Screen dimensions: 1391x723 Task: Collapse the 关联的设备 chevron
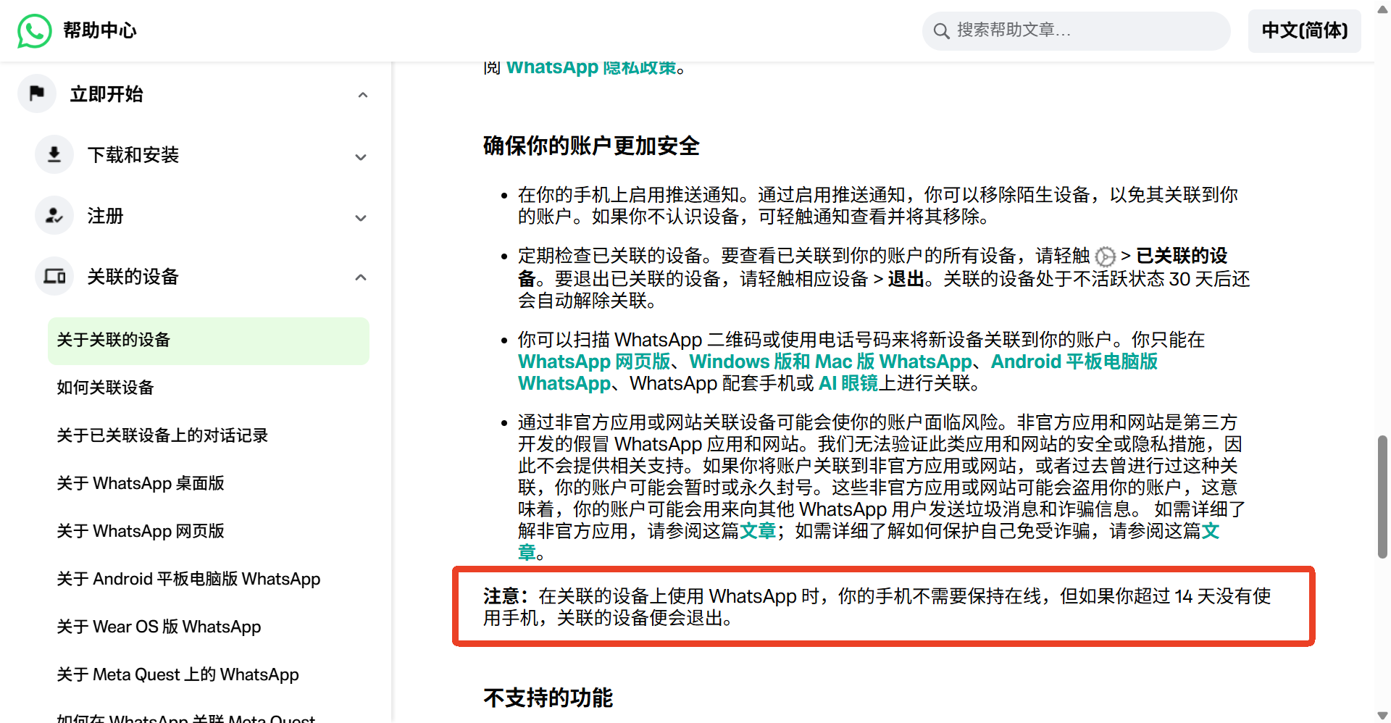tap(361, 277)
